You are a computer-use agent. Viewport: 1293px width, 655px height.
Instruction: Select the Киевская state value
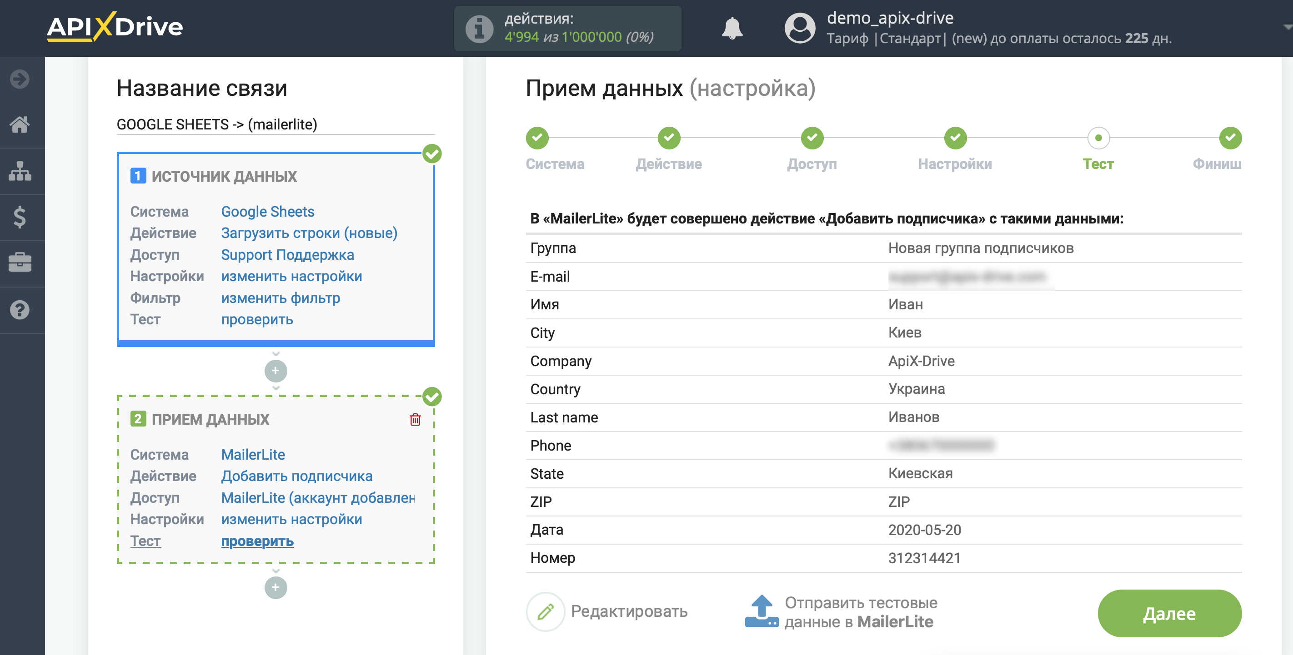[x=920, y=473]
